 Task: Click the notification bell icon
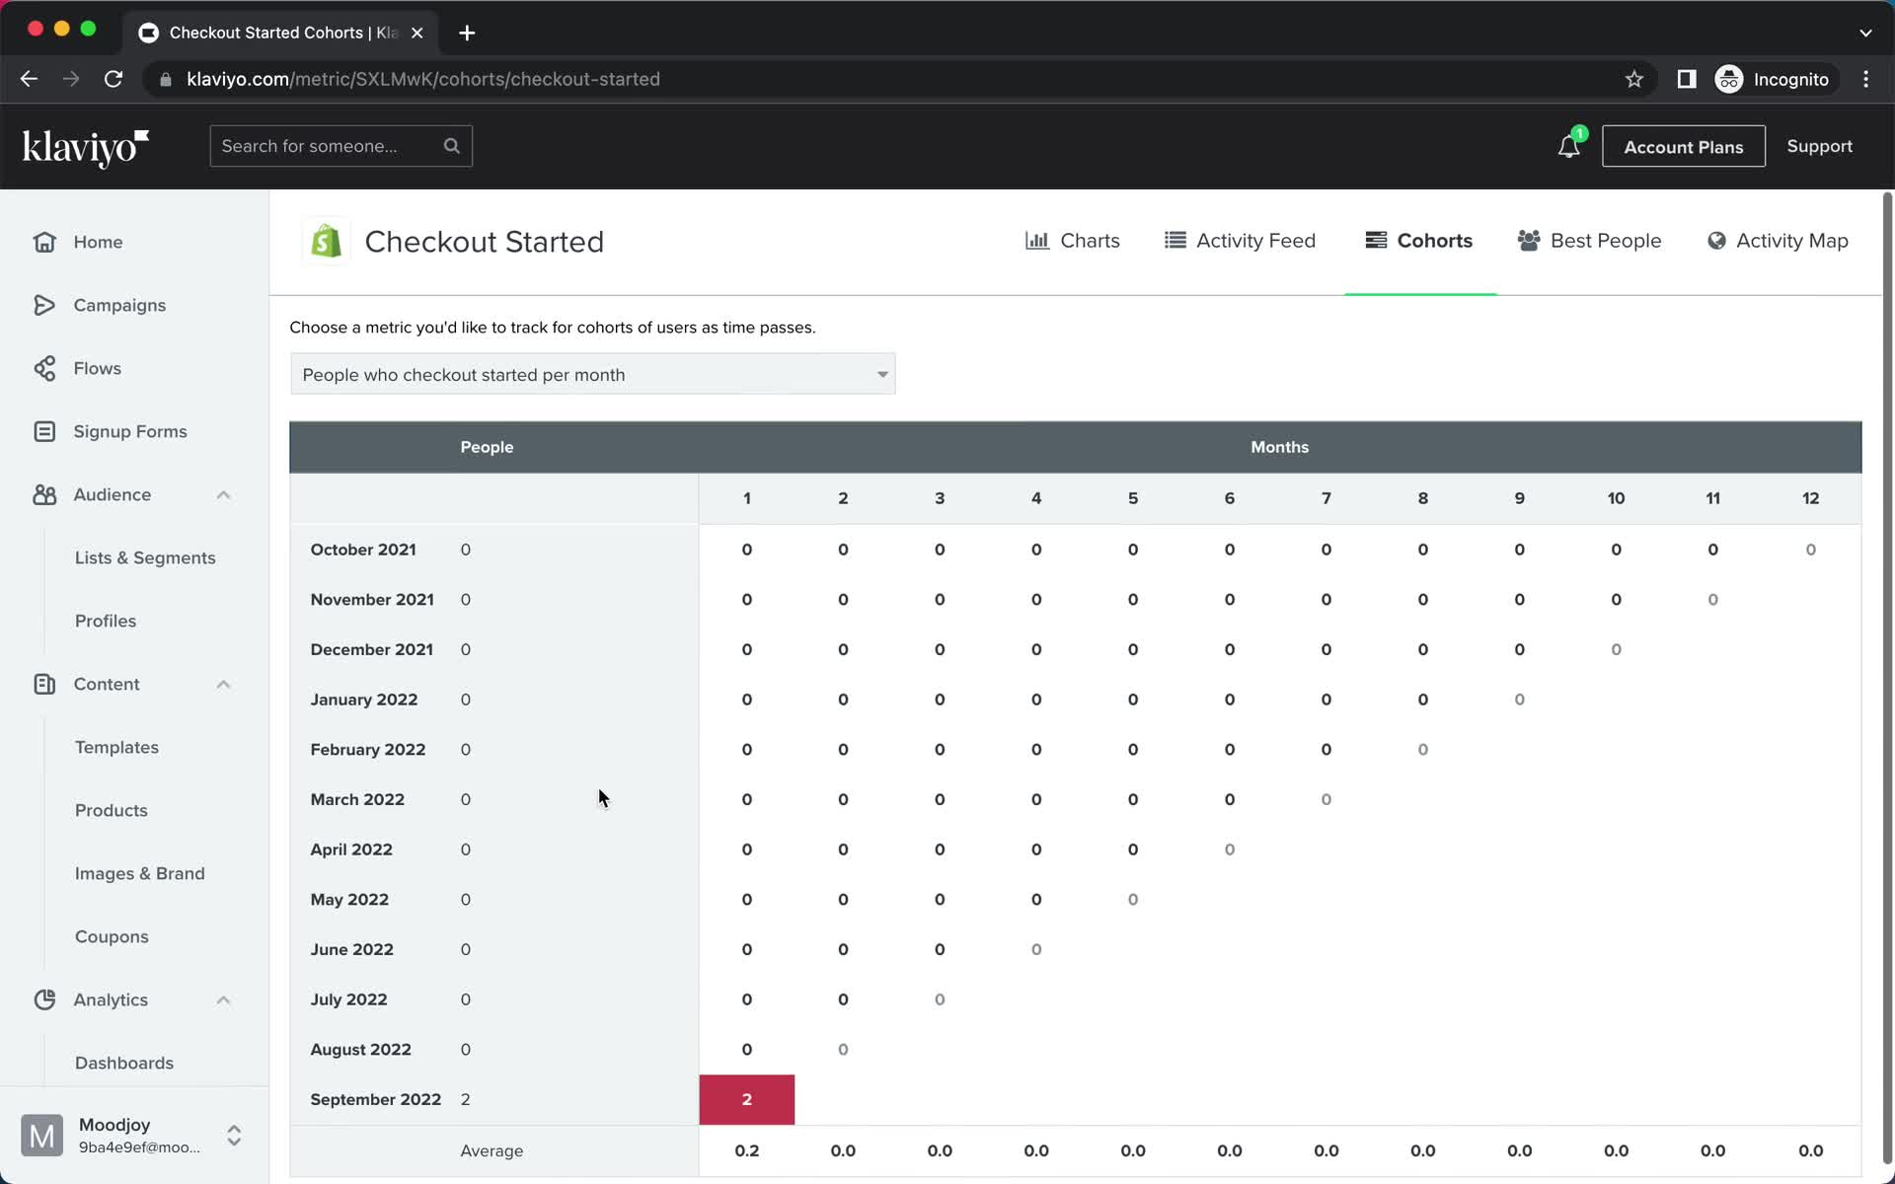[1567, 145]
